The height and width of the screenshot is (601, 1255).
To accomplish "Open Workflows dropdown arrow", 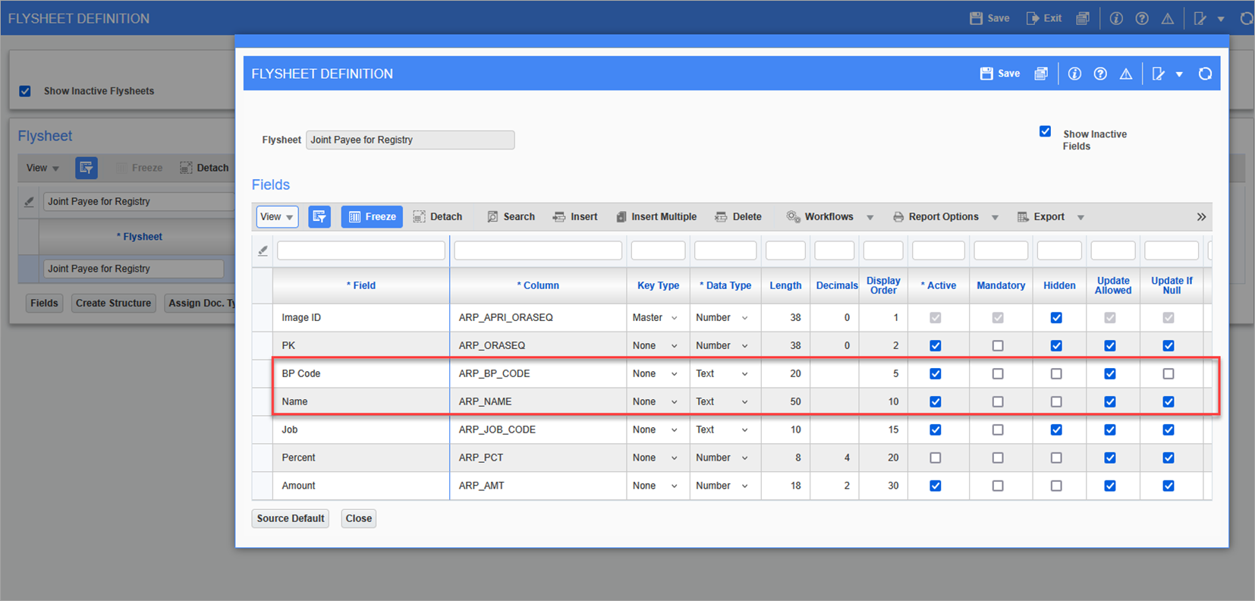I will [x=870, y=218].
